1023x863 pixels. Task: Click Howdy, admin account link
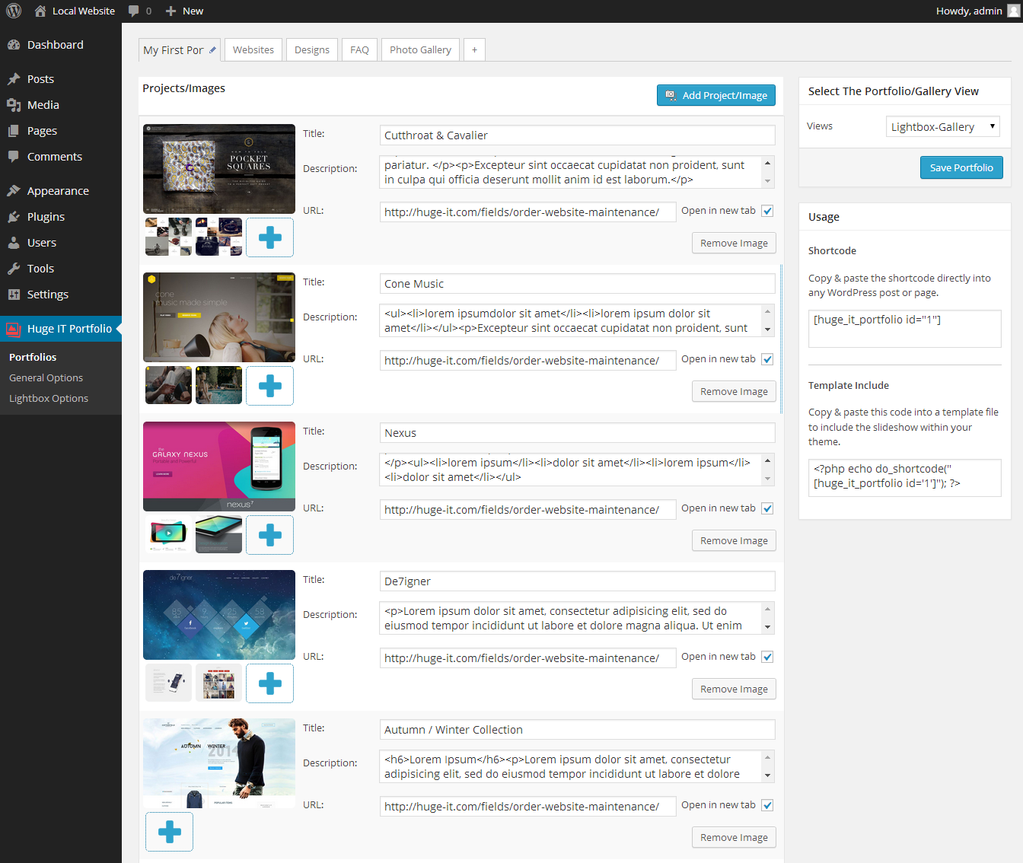point(969,11)
